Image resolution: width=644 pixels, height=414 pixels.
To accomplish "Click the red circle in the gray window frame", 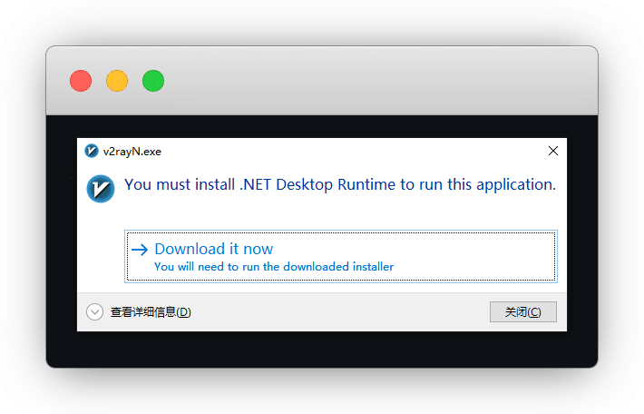I will (x=81, y=81).
